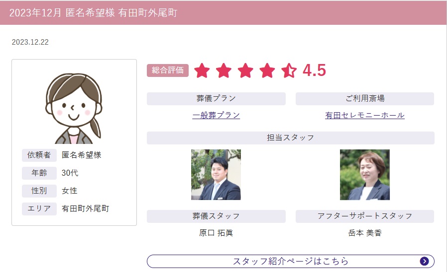
Task: Click the third rating star
Action: click(245, 70)
